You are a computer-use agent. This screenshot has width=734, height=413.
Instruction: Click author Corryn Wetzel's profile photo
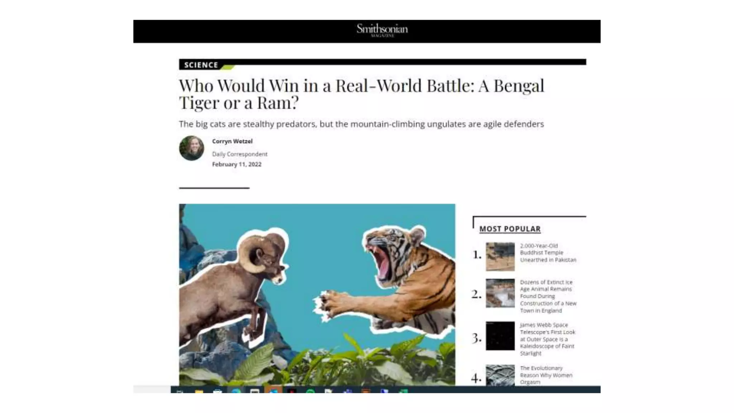pos(191,148)
